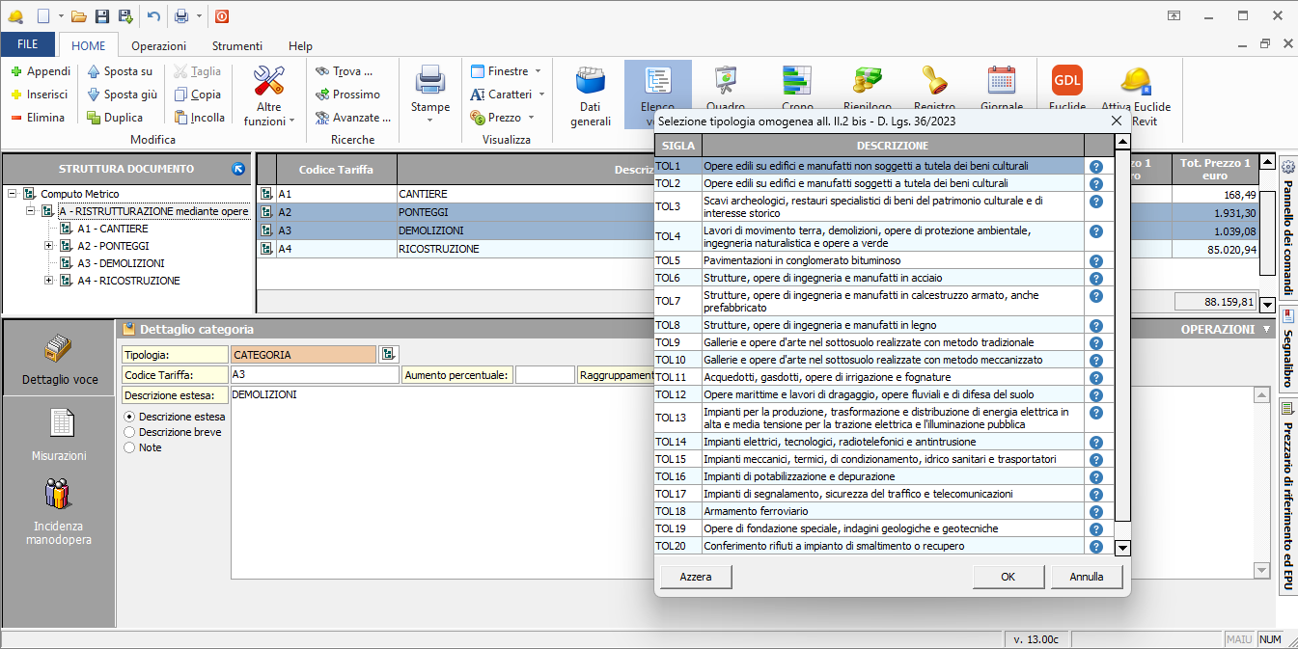Click the help icon for TOL5
Screen dimensions: 1298x649
point(1095,260)
